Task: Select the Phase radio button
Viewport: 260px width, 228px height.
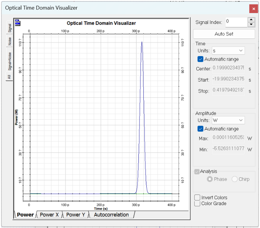Action: tap(210, 179)
